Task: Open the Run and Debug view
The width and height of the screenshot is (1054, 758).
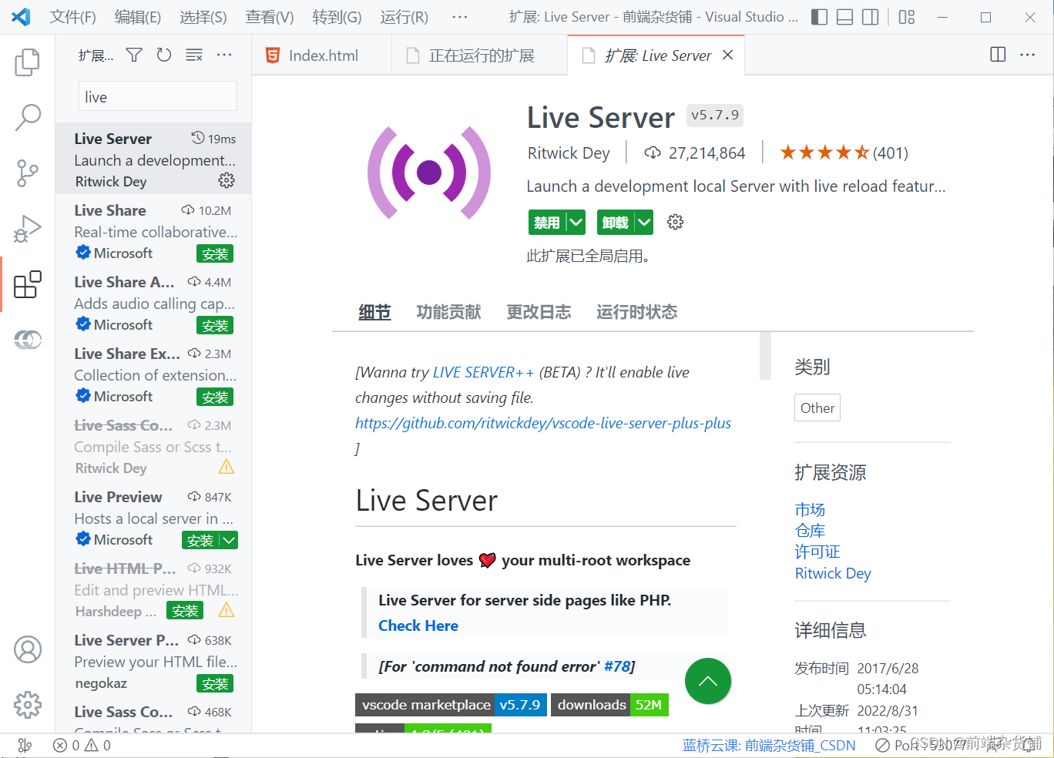Action: tap(28, 229)
